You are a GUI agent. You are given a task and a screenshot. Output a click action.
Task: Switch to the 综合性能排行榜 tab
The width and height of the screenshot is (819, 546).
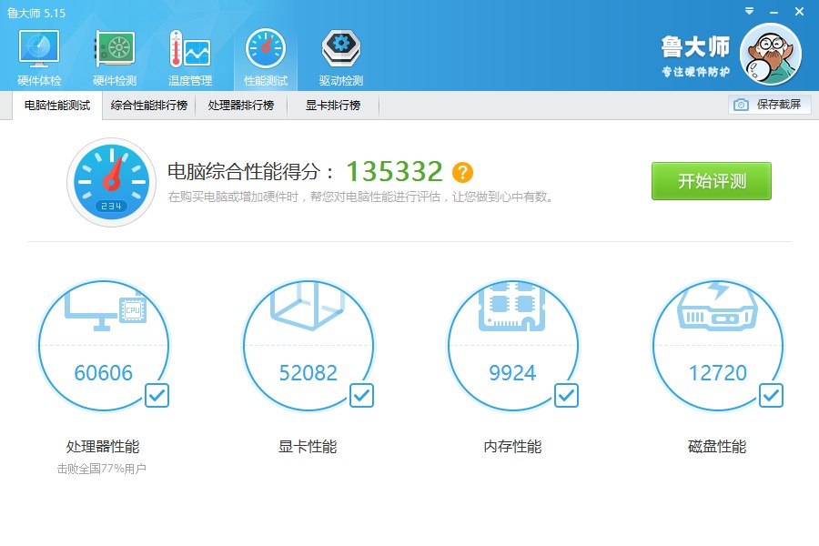pos(149,105)
